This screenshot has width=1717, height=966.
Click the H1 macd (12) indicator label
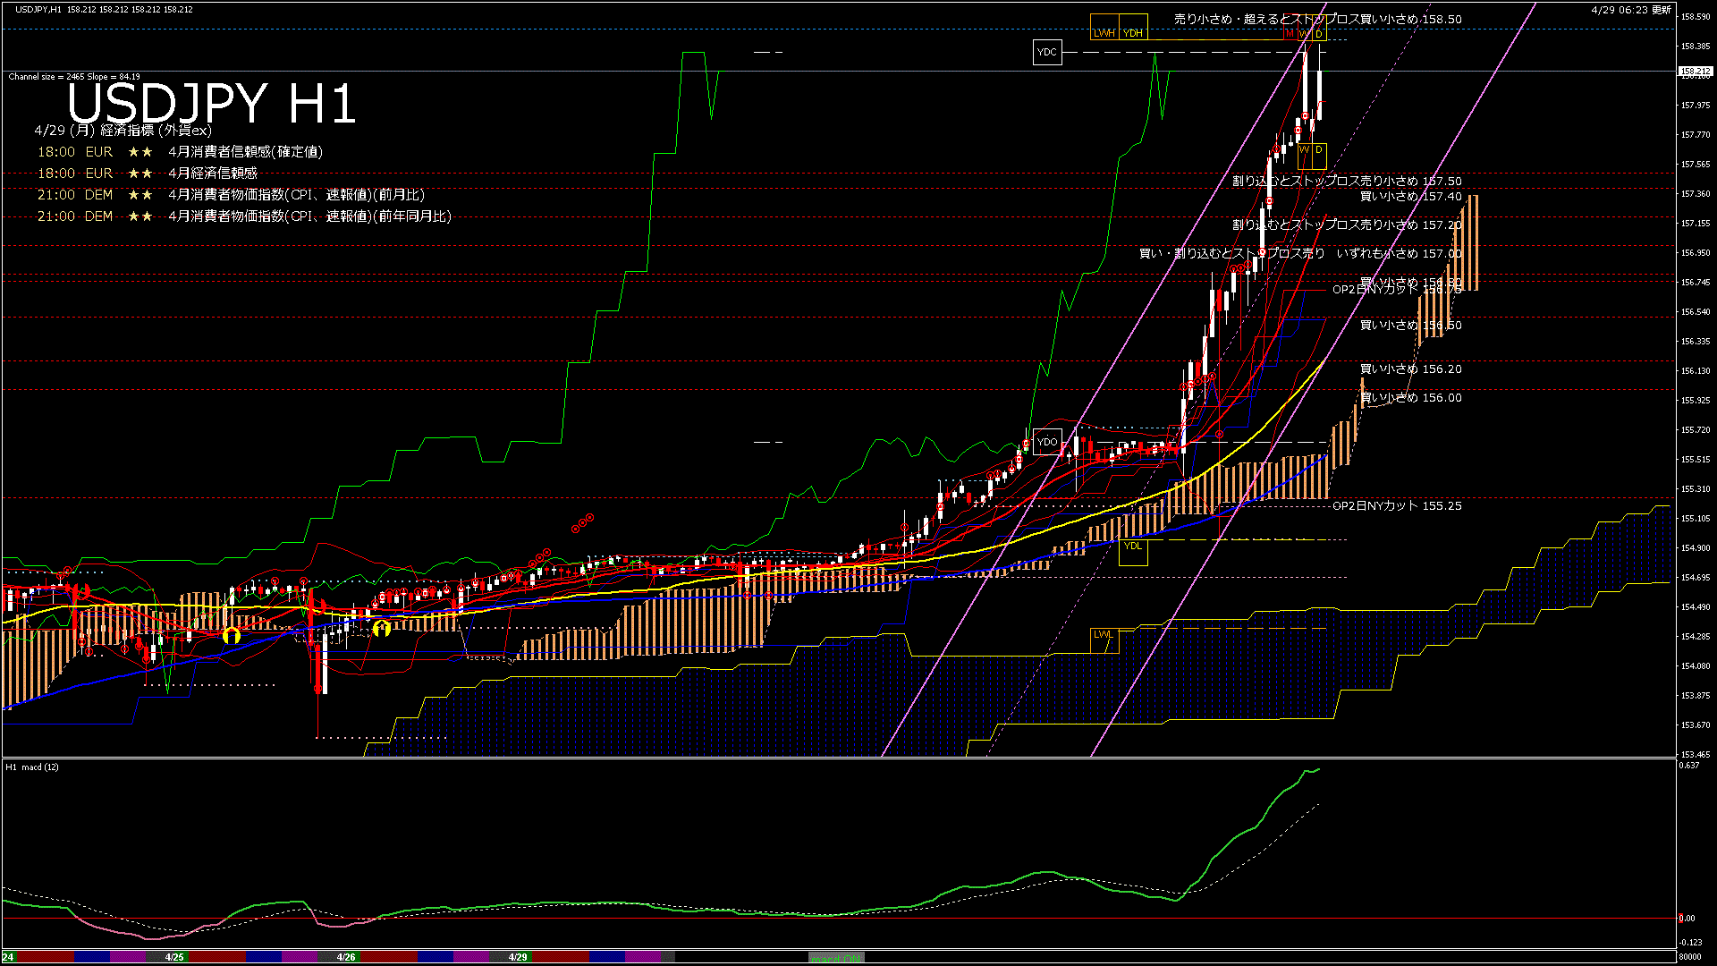[x=33, y=767]
